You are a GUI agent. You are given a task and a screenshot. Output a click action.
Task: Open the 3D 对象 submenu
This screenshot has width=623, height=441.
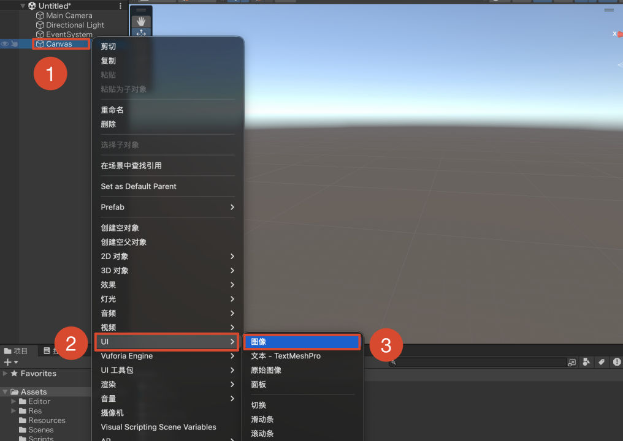[167, 271]
